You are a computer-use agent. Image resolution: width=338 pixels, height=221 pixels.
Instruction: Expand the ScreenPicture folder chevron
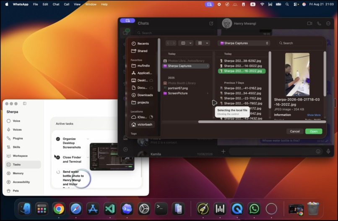(x=208, y=93)
